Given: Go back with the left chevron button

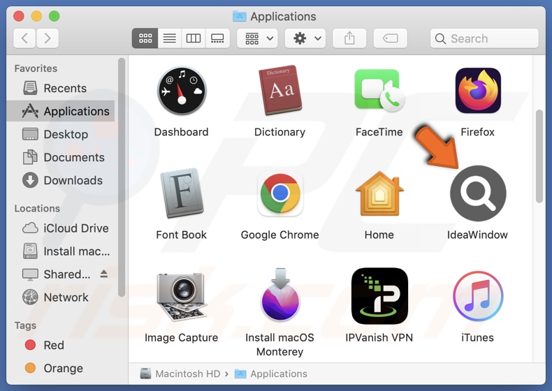Looking at the screenshot, I should click(24, 38).
